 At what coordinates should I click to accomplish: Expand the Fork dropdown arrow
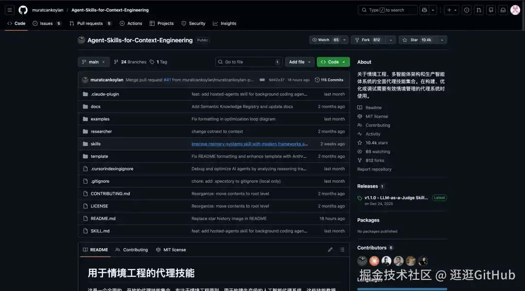point(391,40)
